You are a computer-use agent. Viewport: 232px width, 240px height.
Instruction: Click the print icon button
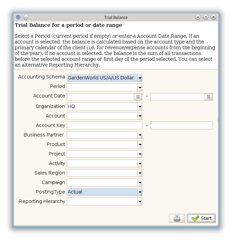point(177,218)
